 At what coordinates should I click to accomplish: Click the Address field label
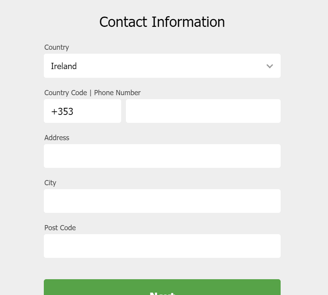coord(57,138)
